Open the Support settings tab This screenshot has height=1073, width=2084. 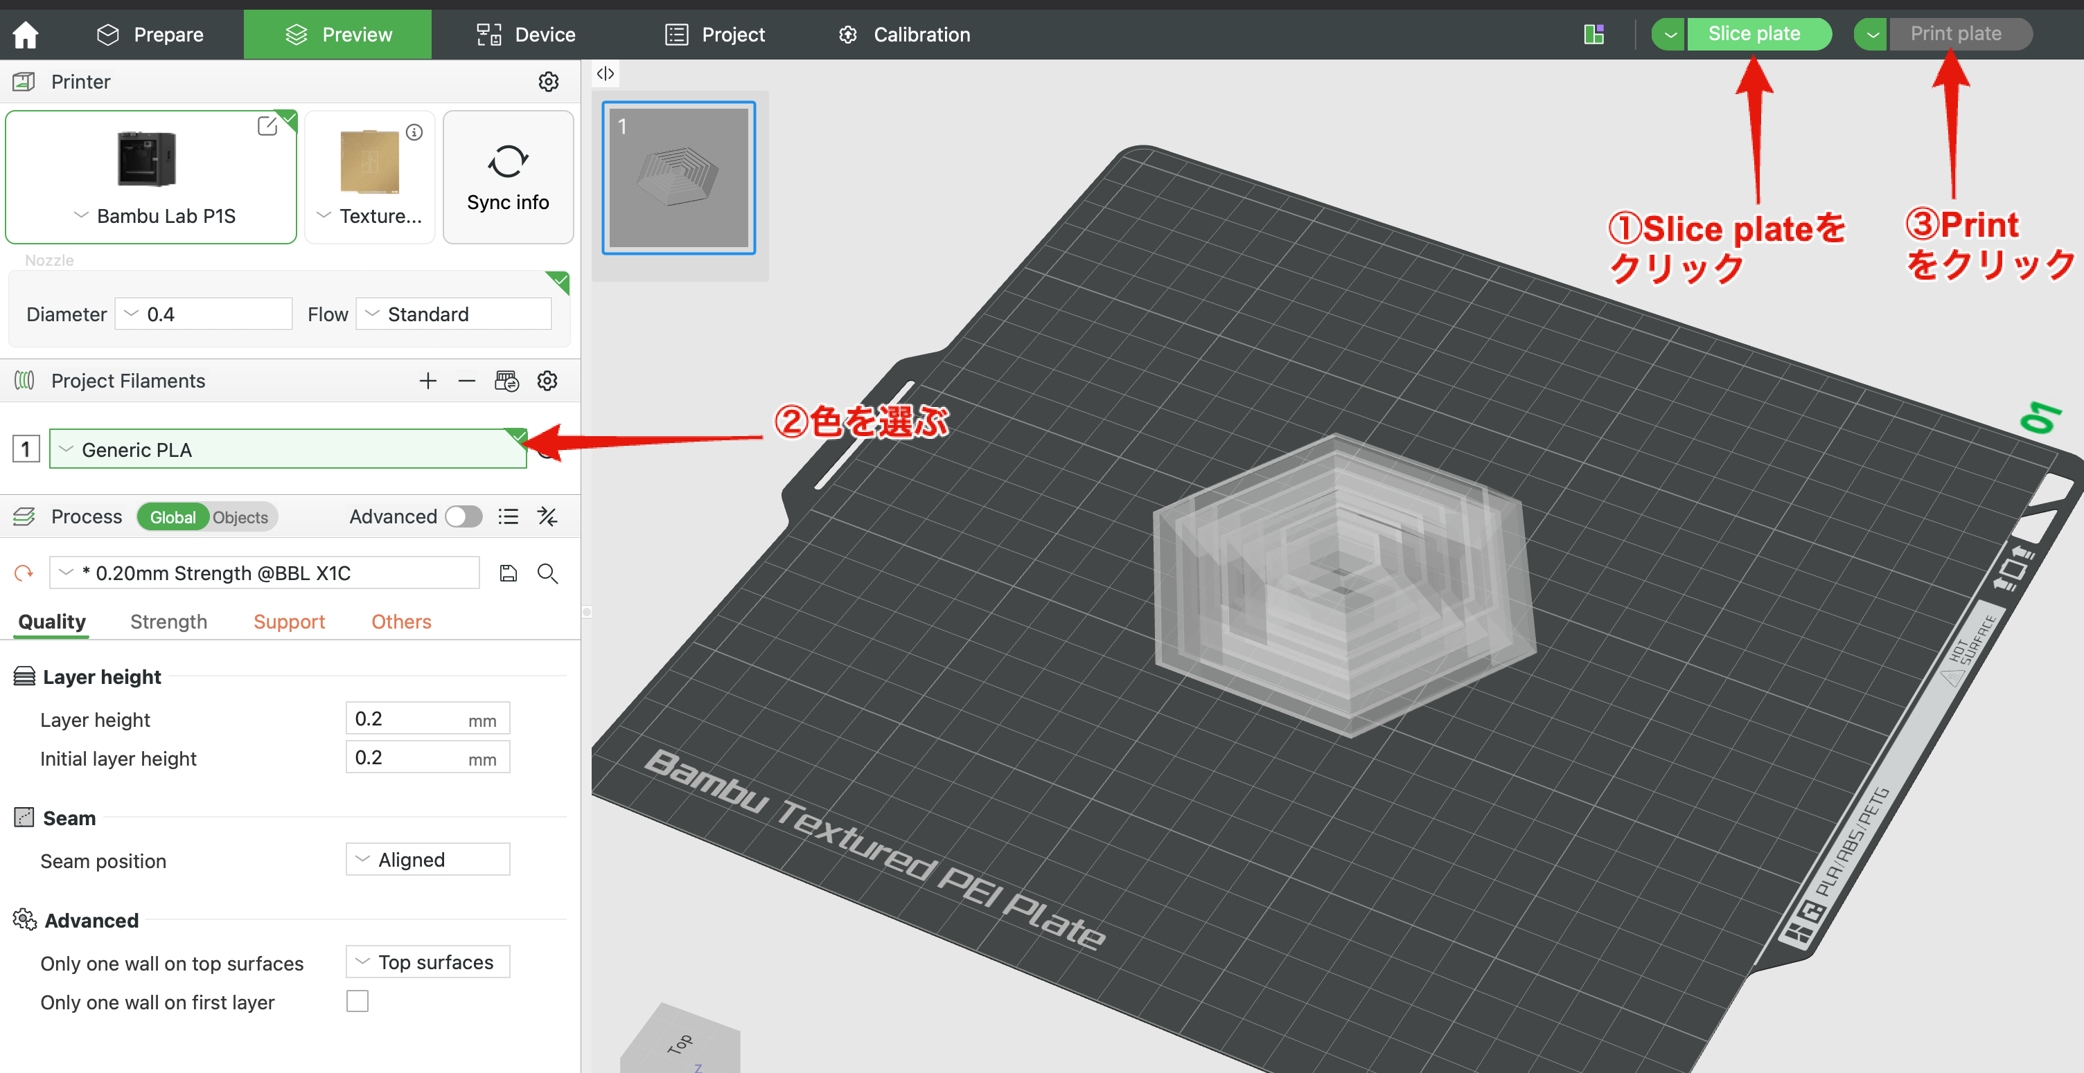coord(289,621)
